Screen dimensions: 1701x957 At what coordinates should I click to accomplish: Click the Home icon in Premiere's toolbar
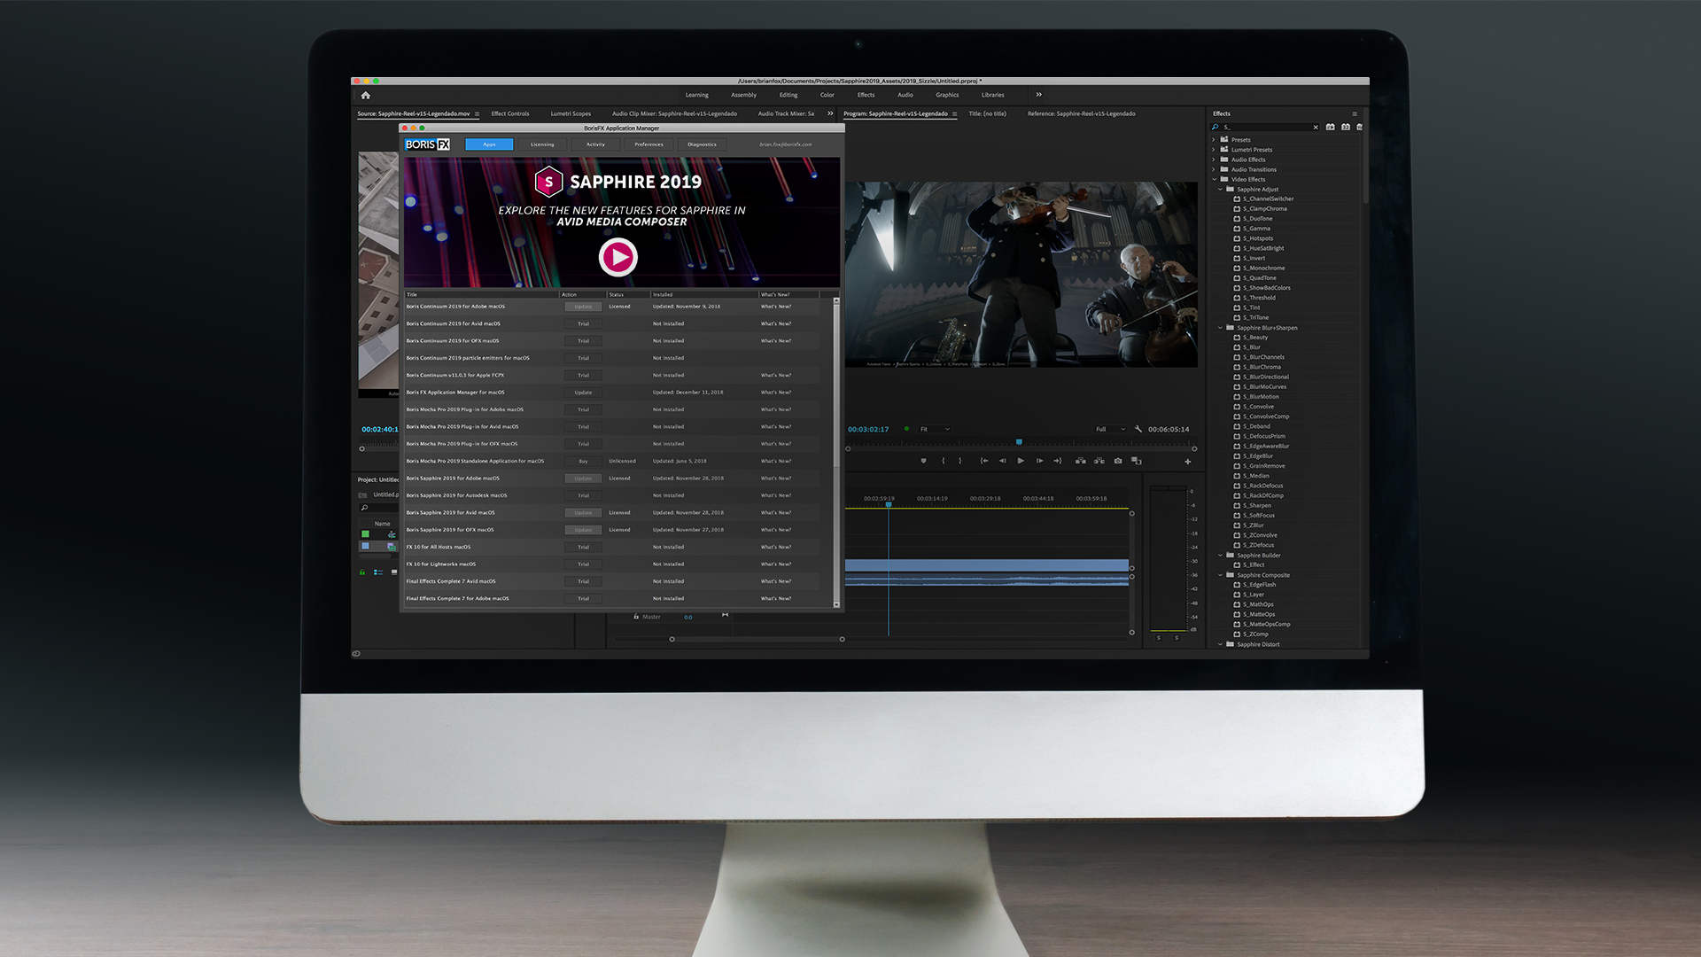coord(365,95)
